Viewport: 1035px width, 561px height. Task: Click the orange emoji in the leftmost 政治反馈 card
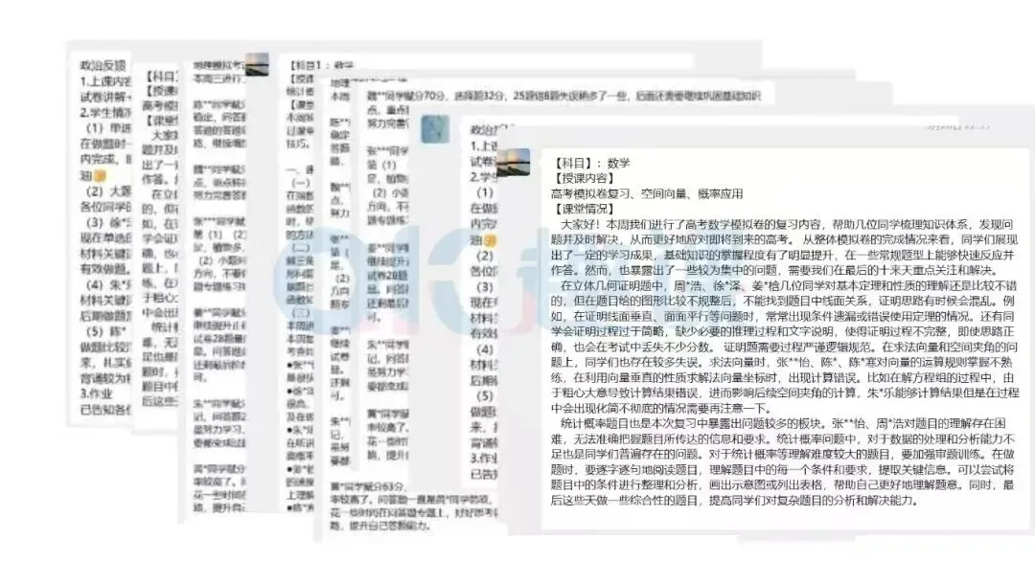[100, 176]
